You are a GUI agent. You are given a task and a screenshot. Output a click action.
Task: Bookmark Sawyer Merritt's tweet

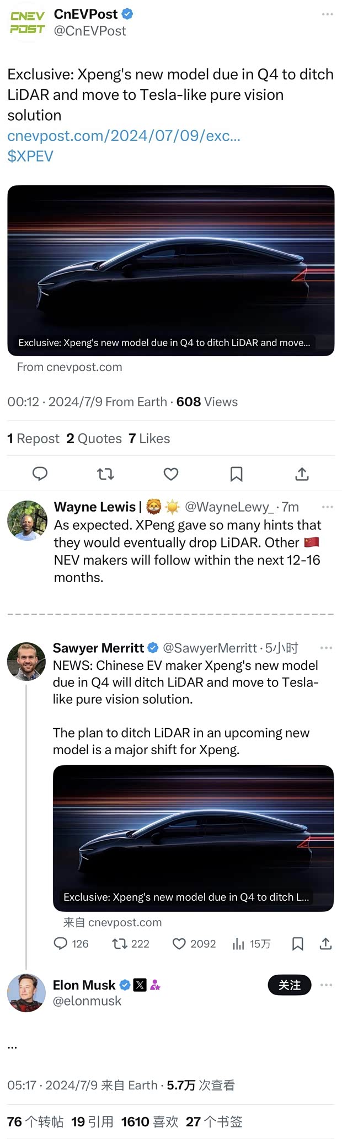click(297, 943)
